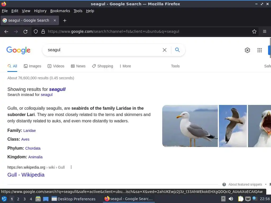Open the Aves class link
Screen dimensions: 271x203
(25, 139)
